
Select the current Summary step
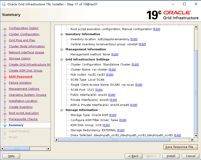[x=16, y=125]
